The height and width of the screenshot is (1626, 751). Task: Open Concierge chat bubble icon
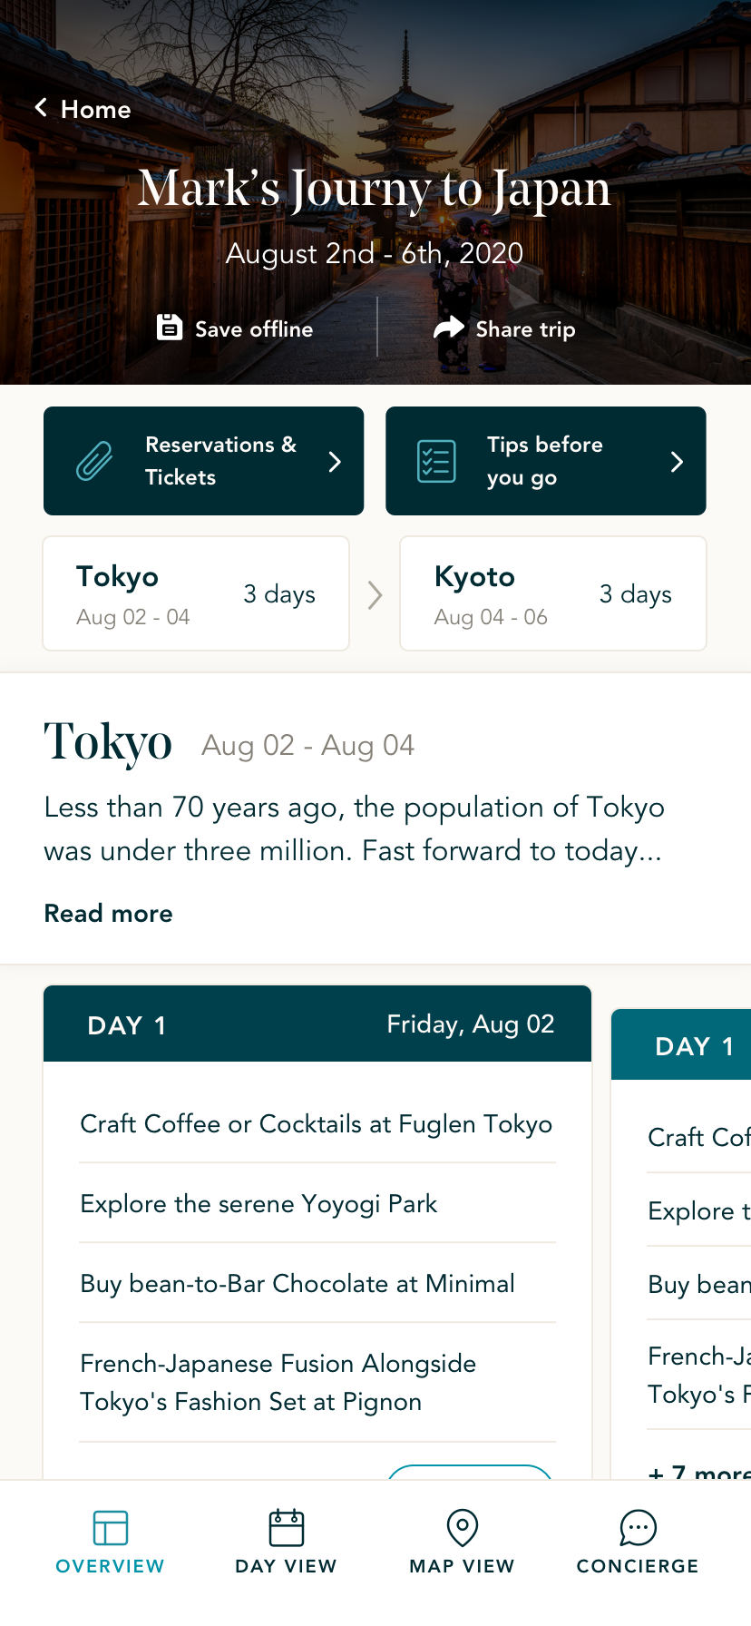[x=638, y=1528]
